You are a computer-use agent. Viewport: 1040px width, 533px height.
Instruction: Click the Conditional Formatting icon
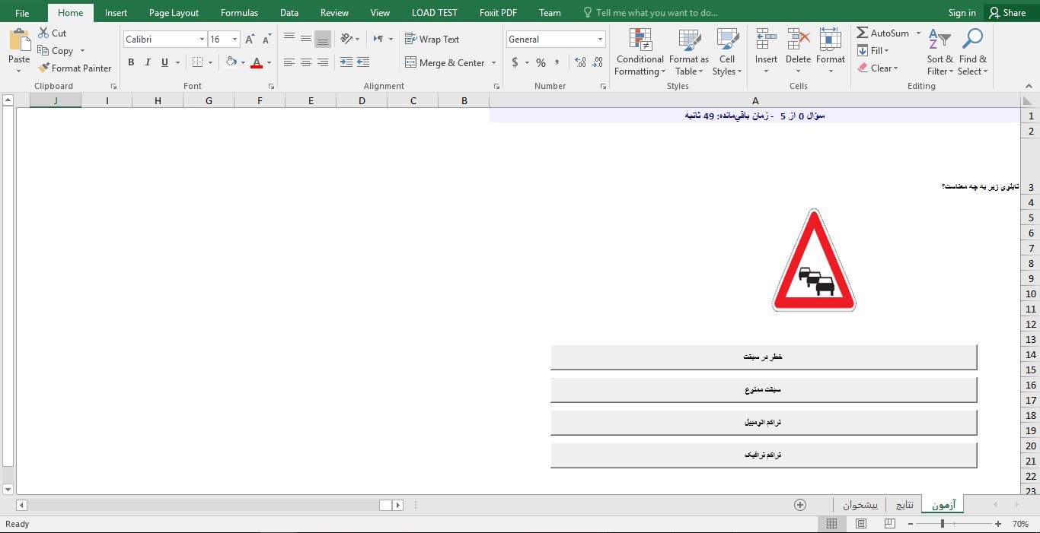640,40
